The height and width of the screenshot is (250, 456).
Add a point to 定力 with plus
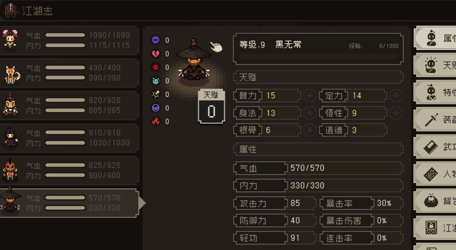point(396,96)
